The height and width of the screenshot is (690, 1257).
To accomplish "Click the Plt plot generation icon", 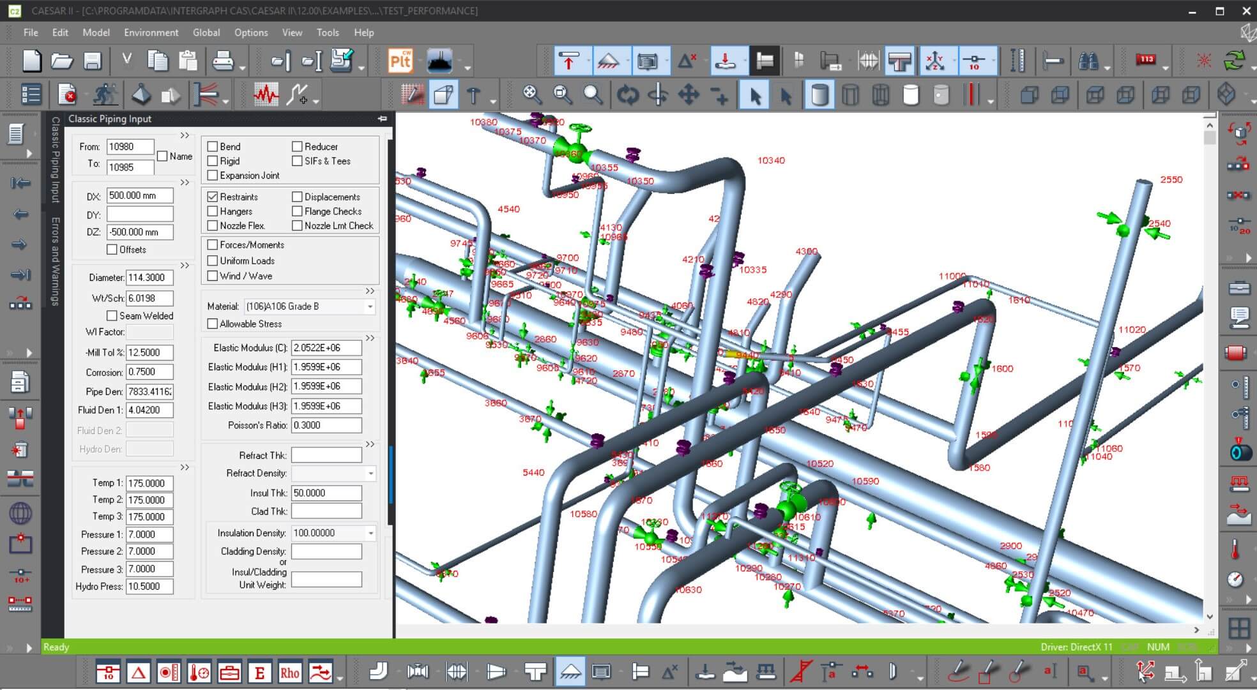I will [400, 61].
